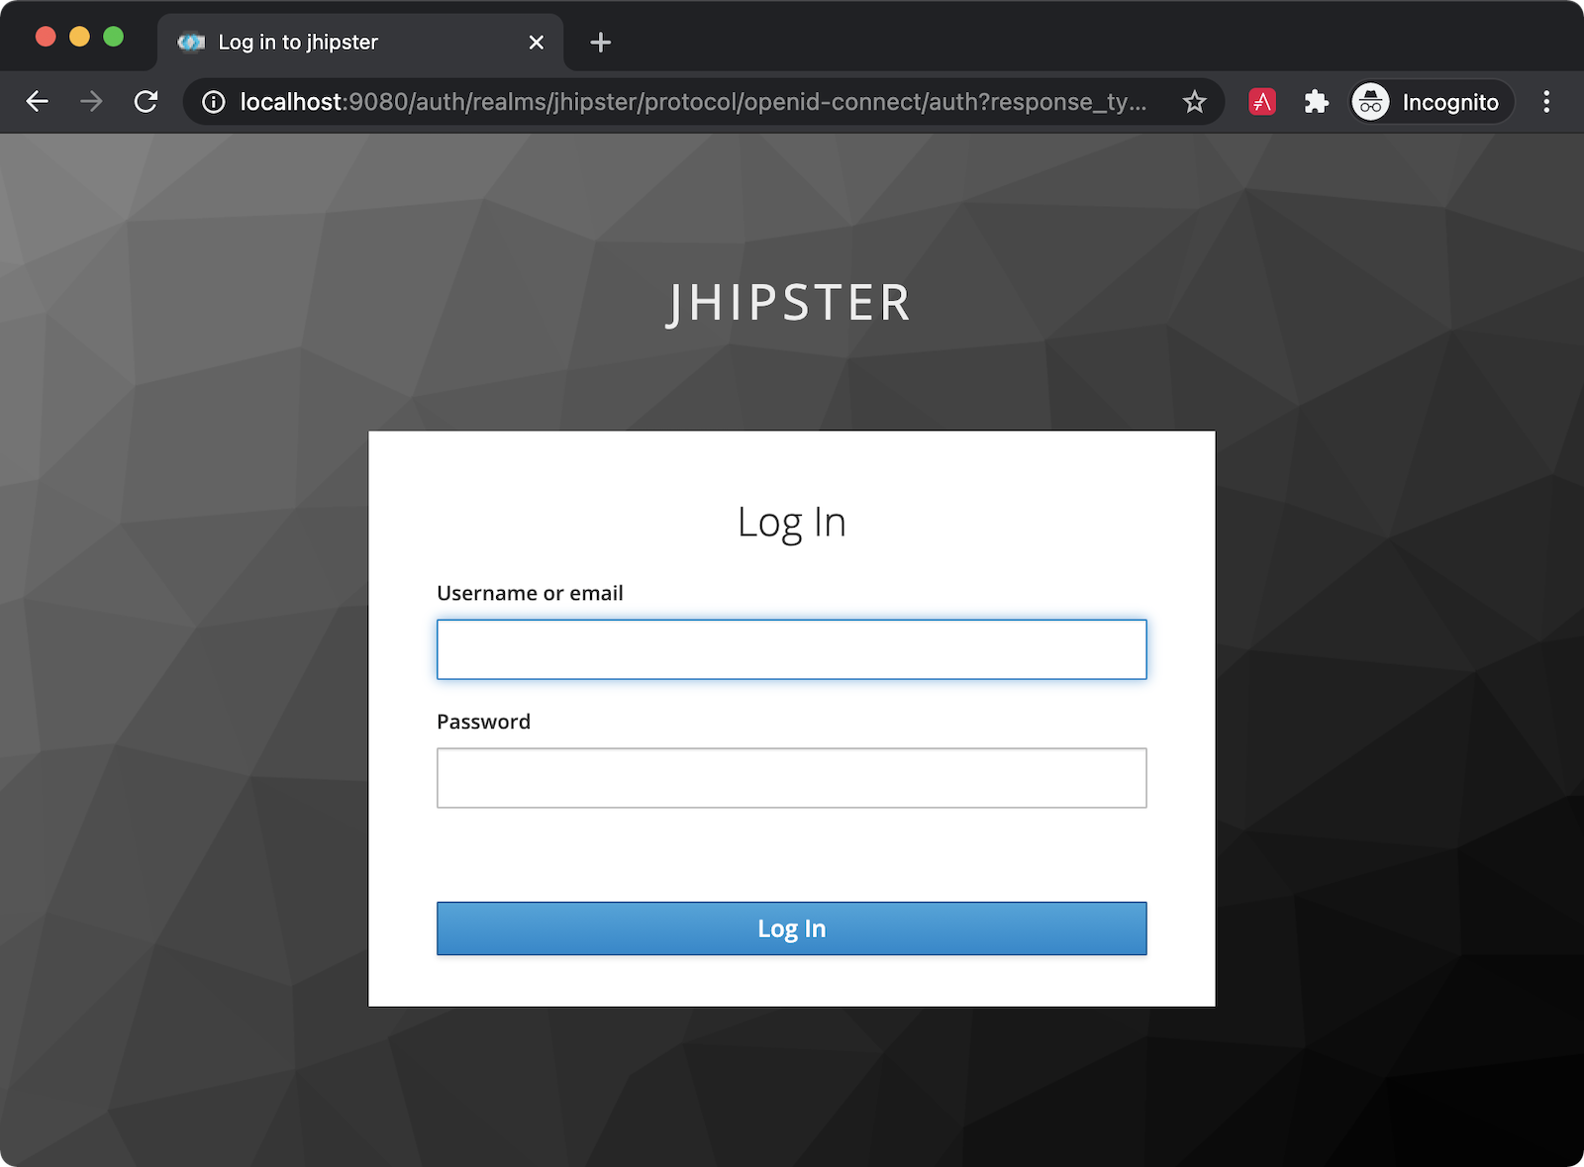Maximize the window with green button
This screenshot has height=1167, width=1584.
[x=114, y=37]
